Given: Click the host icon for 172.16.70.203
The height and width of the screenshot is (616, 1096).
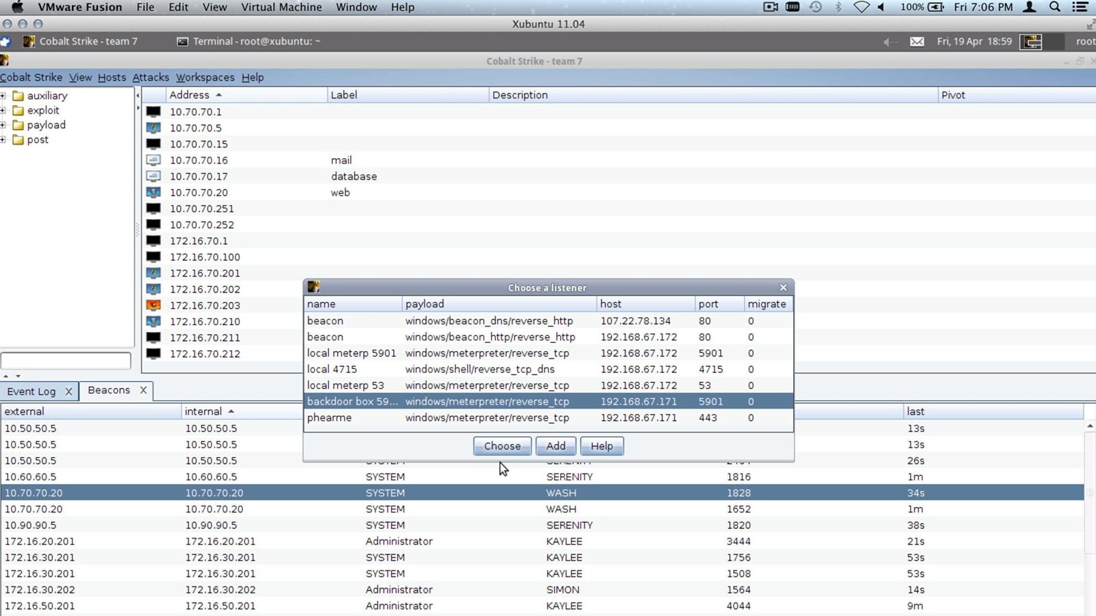Looking at the screenshot, I should click(x=153, y=305).
